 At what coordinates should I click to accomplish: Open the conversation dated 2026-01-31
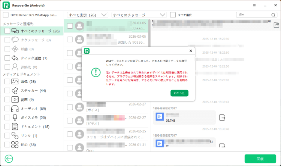106,146
